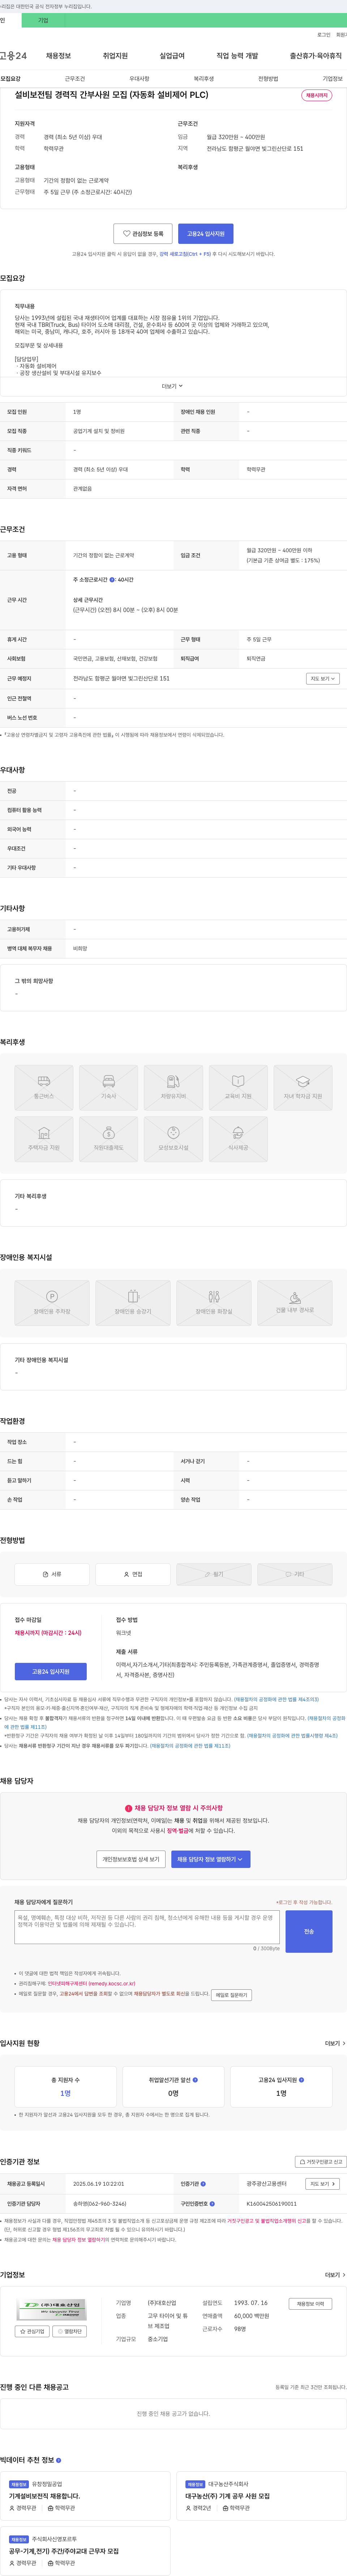The width and height of the screenshot is (347, 2576).
Task: Click the 교육비 지원 welfare icon
Action: pos(238,1088)
